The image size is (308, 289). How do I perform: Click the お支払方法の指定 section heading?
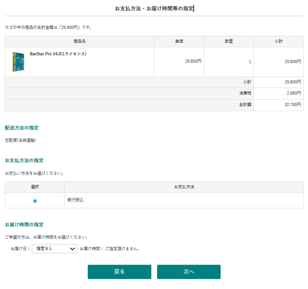click(24, 160)
